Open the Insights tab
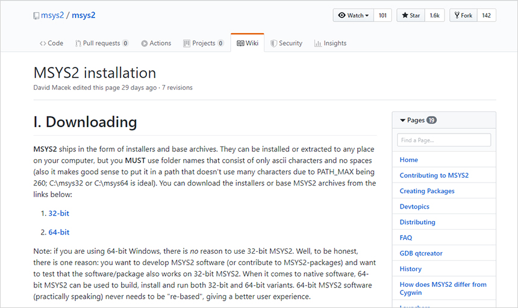This screenshot has height=308, width=518. pyautogui.click(x=330, y=43)
